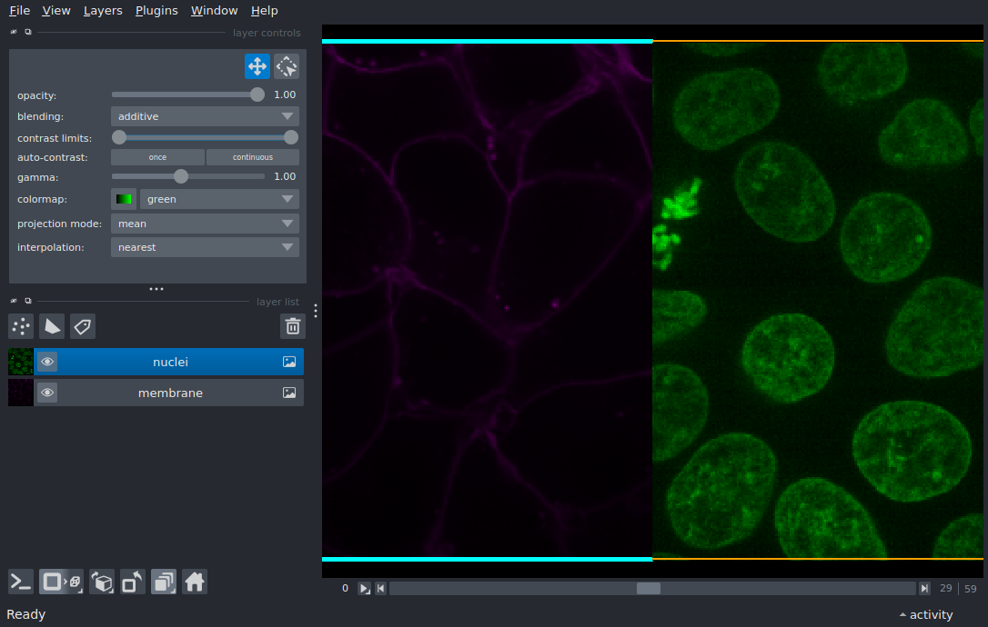Viewport: 988px width, 627px height.
Task: Open the blending dropdown
Action: pyautogui.click(x=205, y=116)
